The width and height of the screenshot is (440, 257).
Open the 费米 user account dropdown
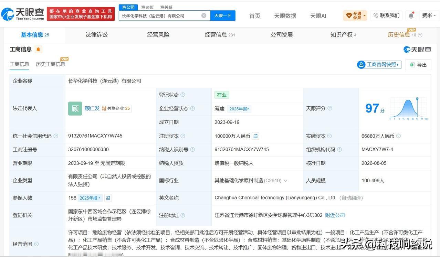pyautogui.click(x=429, y=15)
